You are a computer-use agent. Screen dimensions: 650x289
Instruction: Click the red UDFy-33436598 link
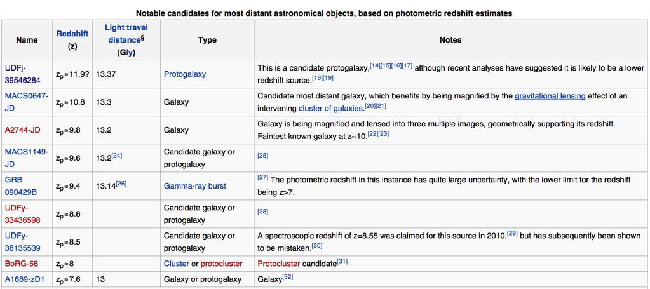pyautogui.click(x=22, y=214)
